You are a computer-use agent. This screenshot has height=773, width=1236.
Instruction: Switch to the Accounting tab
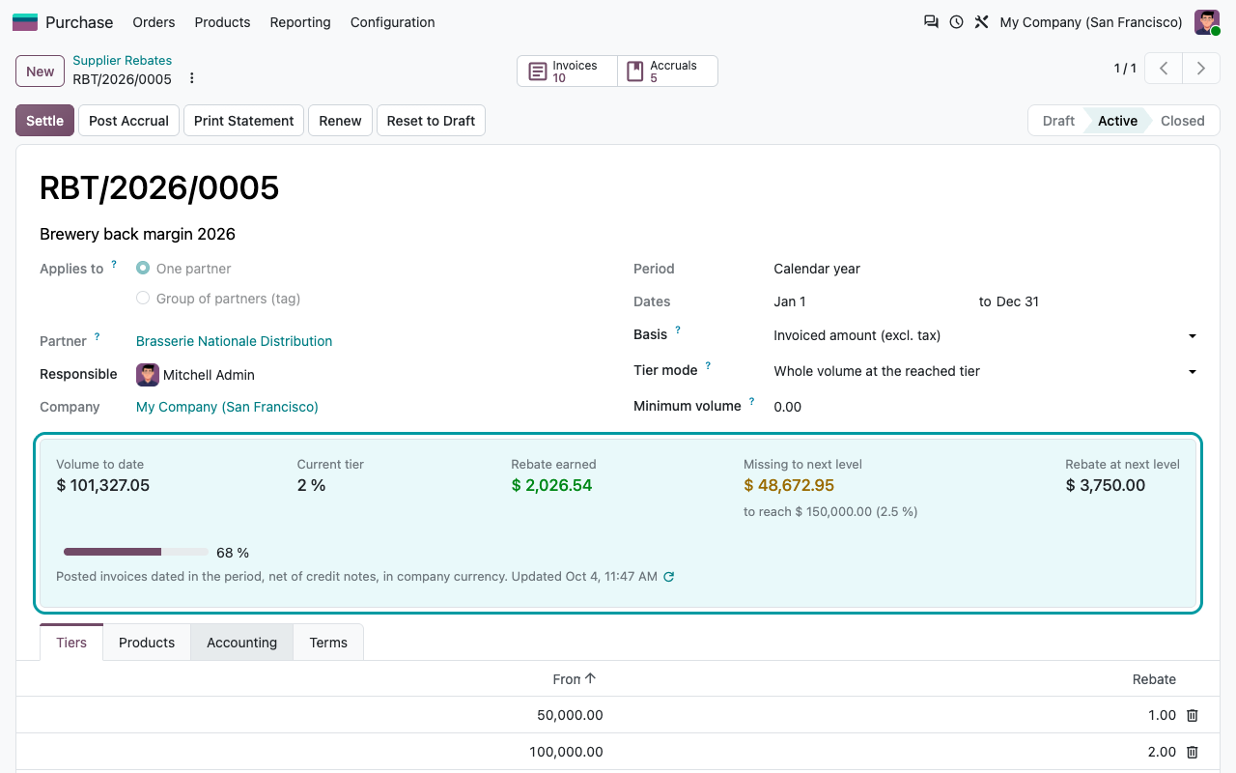(x=241, y=643)
